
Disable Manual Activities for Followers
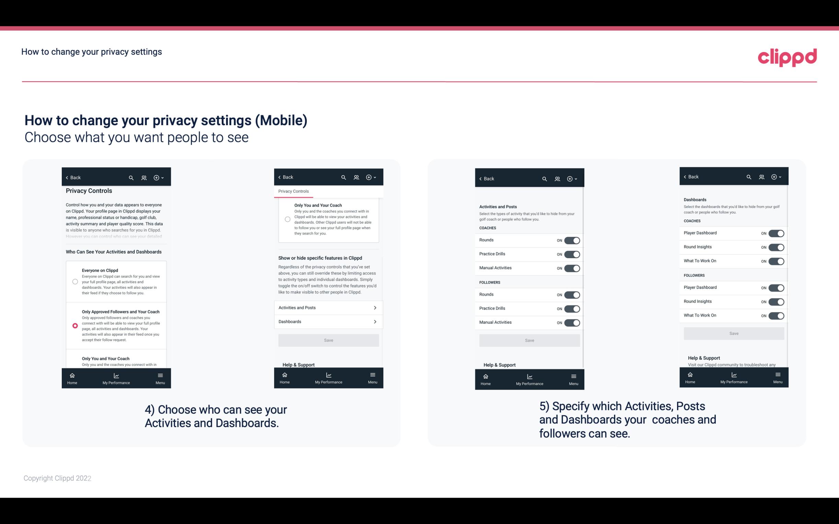(571, 322)
